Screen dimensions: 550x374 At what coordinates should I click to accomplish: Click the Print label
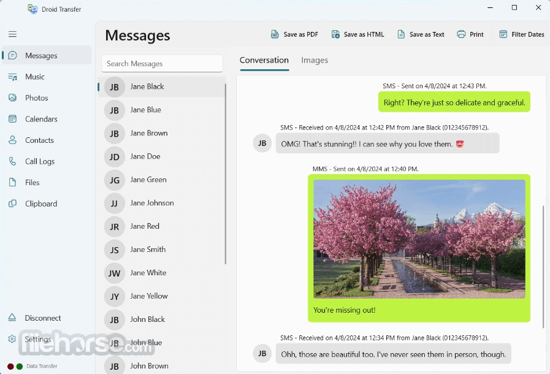point(476,34)
